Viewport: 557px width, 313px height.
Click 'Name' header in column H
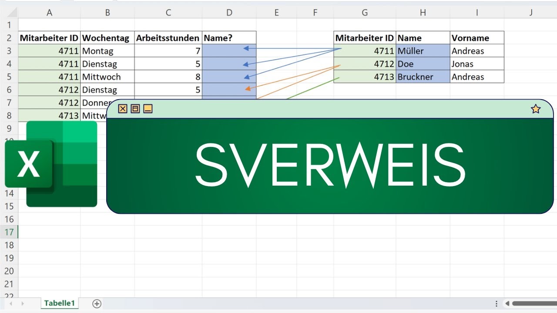[x=423, y=38]
